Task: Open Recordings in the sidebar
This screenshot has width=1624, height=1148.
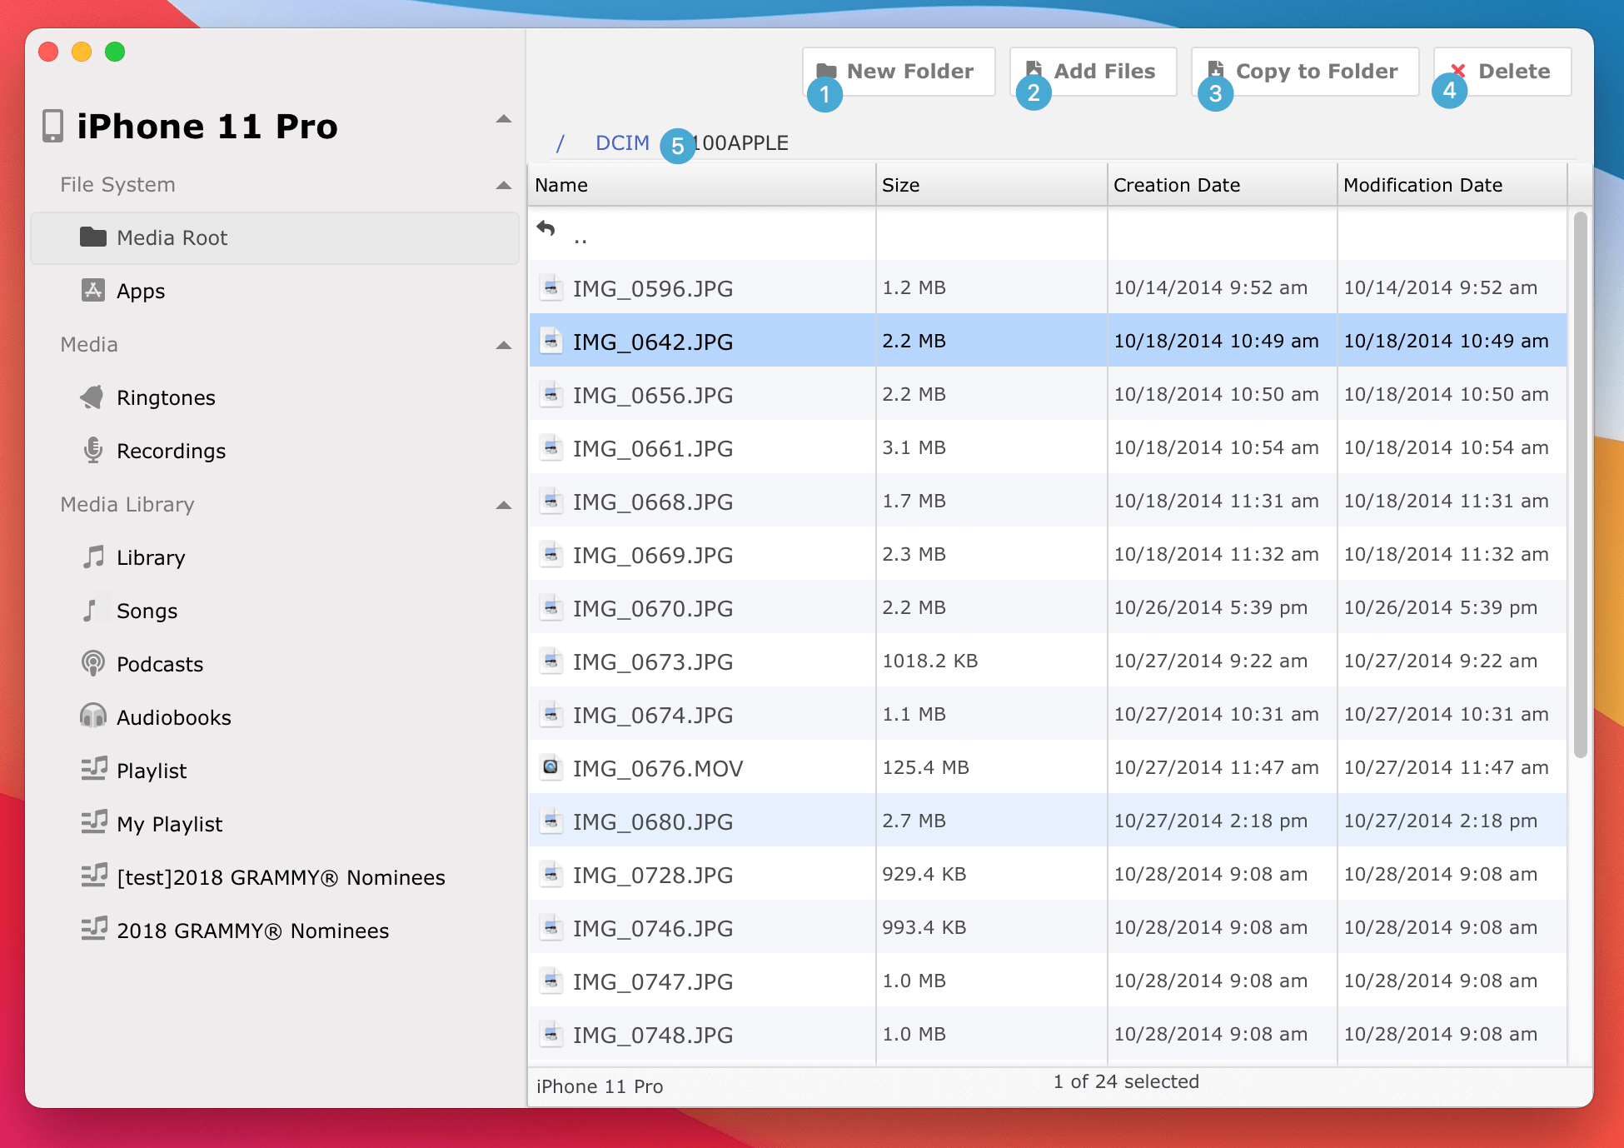Action: 275,451
